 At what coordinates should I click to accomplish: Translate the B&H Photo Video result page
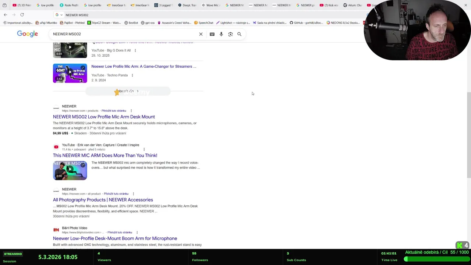[120, 233]
